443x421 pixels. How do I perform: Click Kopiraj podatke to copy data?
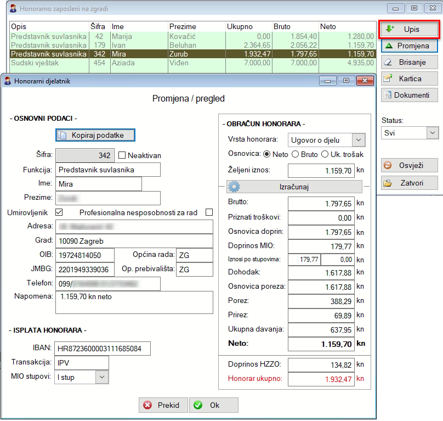tap(95, 134)
